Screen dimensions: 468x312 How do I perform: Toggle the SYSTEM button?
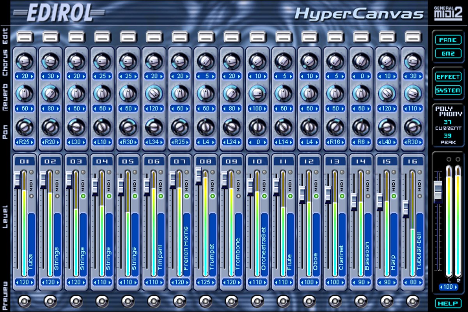point(448,90)
